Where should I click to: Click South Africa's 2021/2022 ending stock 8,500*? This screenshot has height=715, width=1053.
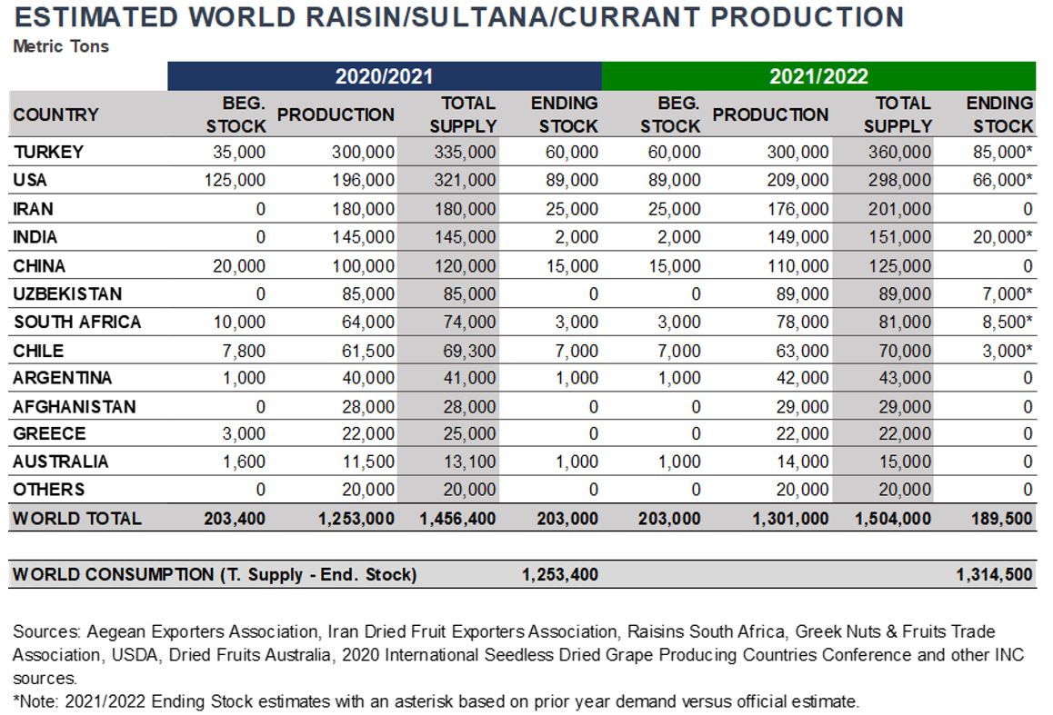1008,322
